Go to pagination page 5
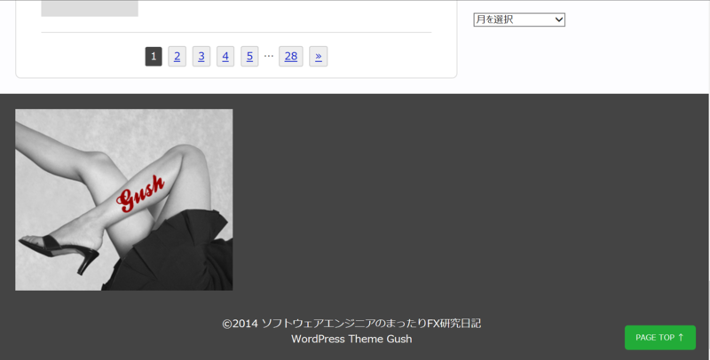This screenshot has height=360, width=710. 249,57
